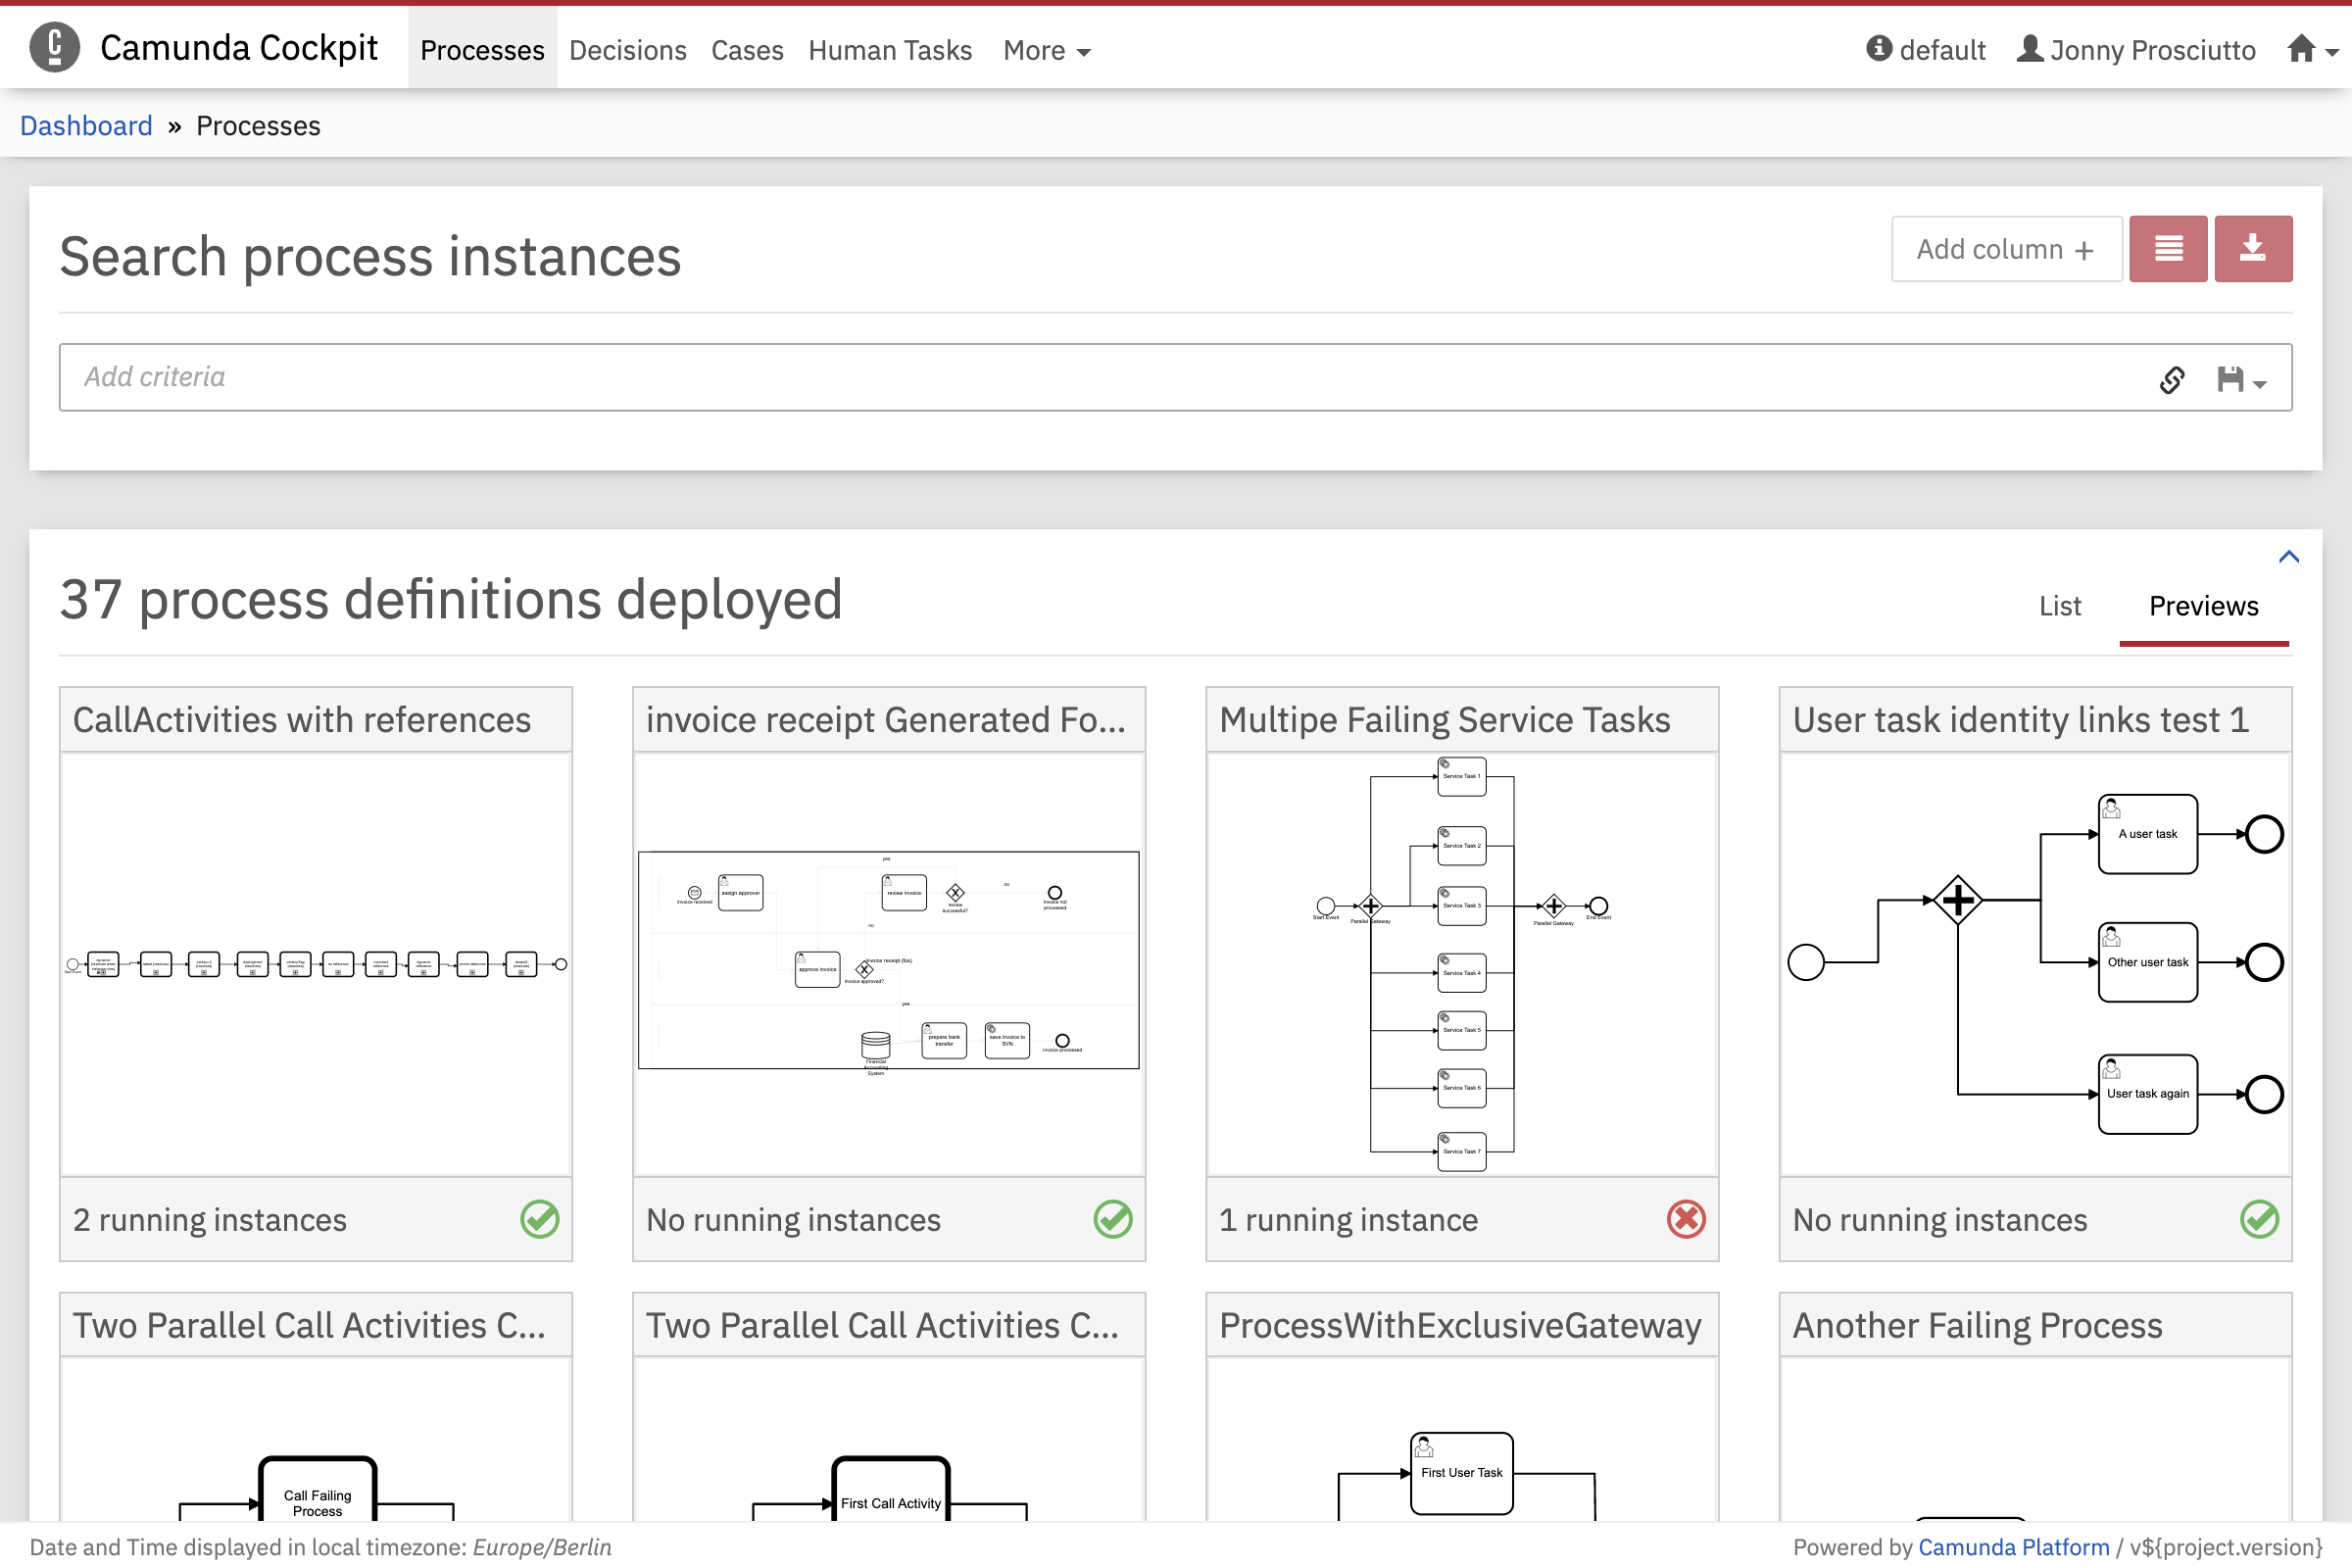Click the '2 running instances' text
2352x1568 pixels.
tap(209, 1220)
